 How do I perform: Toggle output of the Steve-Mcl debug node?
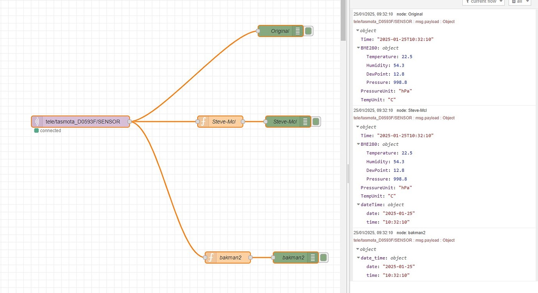coord(316,121)
